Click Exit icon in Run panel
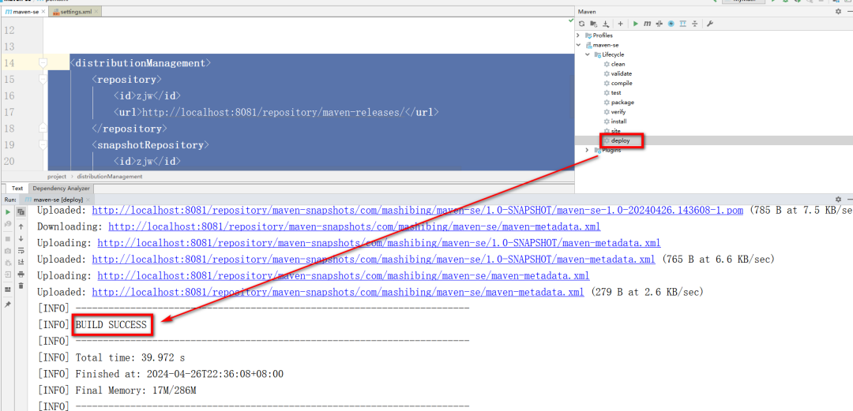Screen dimensions: 853x411 [x=8, y=275]
